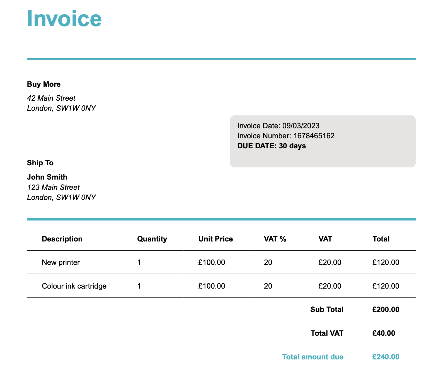Click the Sub Total £200.00 value

386,310
